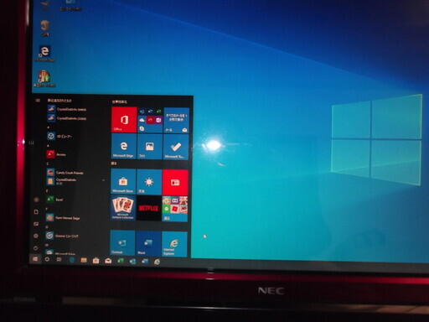Select the Recycle Bin desktop icon
The image size is (429, 322).
tap(44, 29)
